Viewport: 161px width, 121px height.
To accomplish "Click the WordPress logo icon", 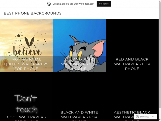I will point(49,4).
